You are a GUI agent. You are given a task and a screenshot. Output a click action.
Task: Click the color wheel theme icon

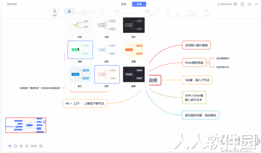tap(69, 11)
